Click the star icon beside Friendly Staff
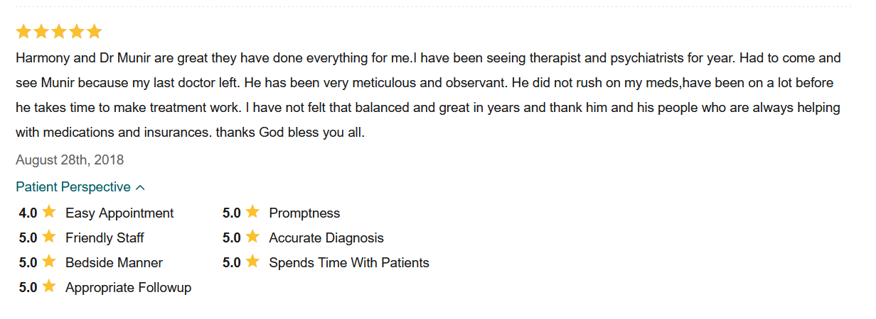The image size is (876, 319). pyautogui.click(x=49, y=237)
